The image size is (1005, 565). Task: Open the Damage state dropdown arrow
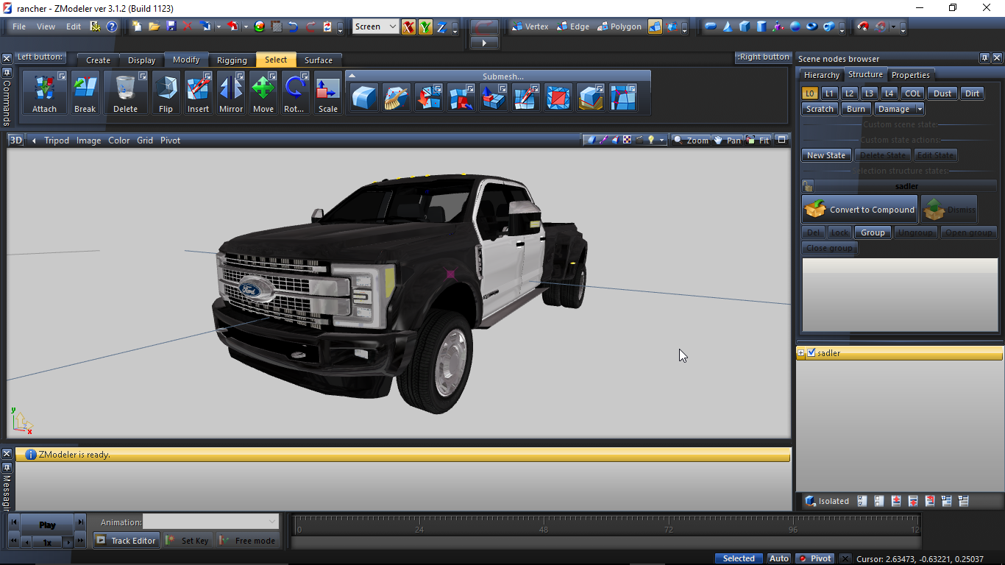(920, 109)
